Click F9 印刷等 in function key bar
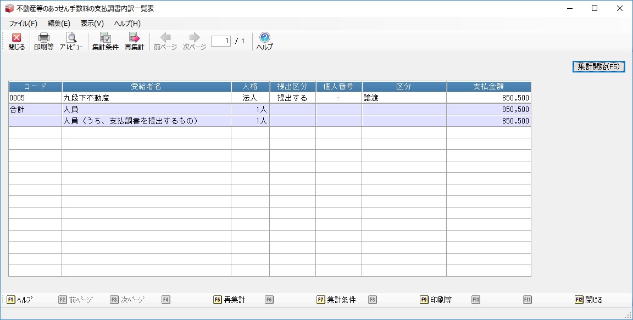This screenshot has width=633, height=320. click(436, 300)
